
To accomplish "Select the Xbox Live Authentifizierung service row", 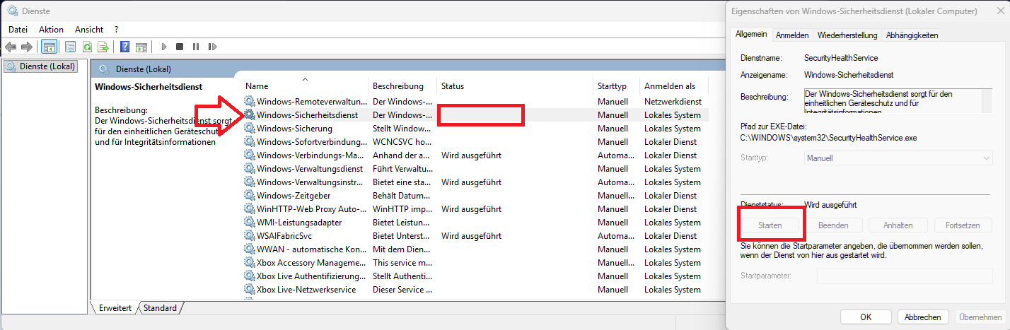I will point(475,276).
